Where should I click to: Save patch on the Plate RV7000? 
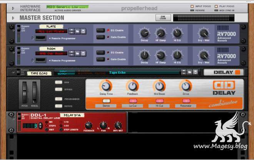coord(83,31)
